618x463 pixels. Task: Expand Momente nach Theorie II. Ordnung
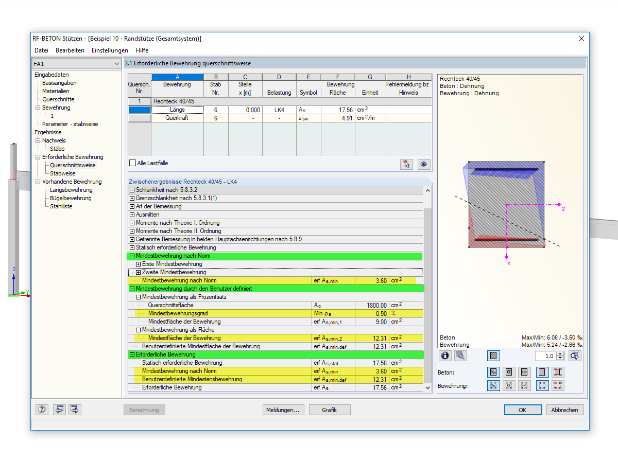pyautogui.click(x=132, y=231)
